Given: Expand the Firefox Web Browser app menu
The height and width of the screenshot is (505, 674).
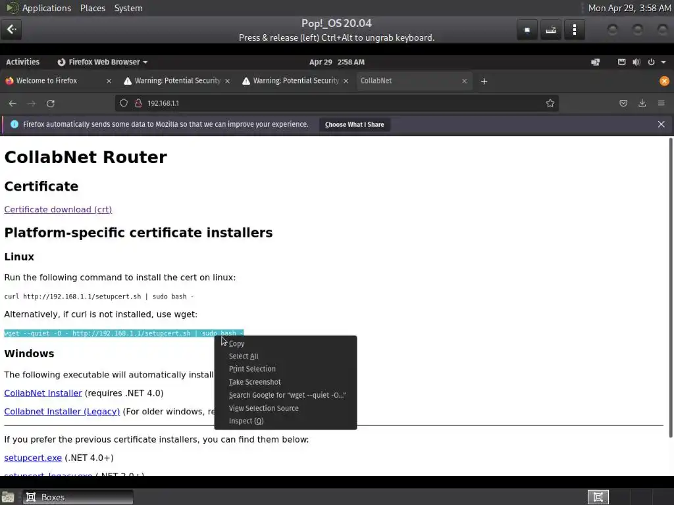Looking at the screenshot, I should [103, 62].
